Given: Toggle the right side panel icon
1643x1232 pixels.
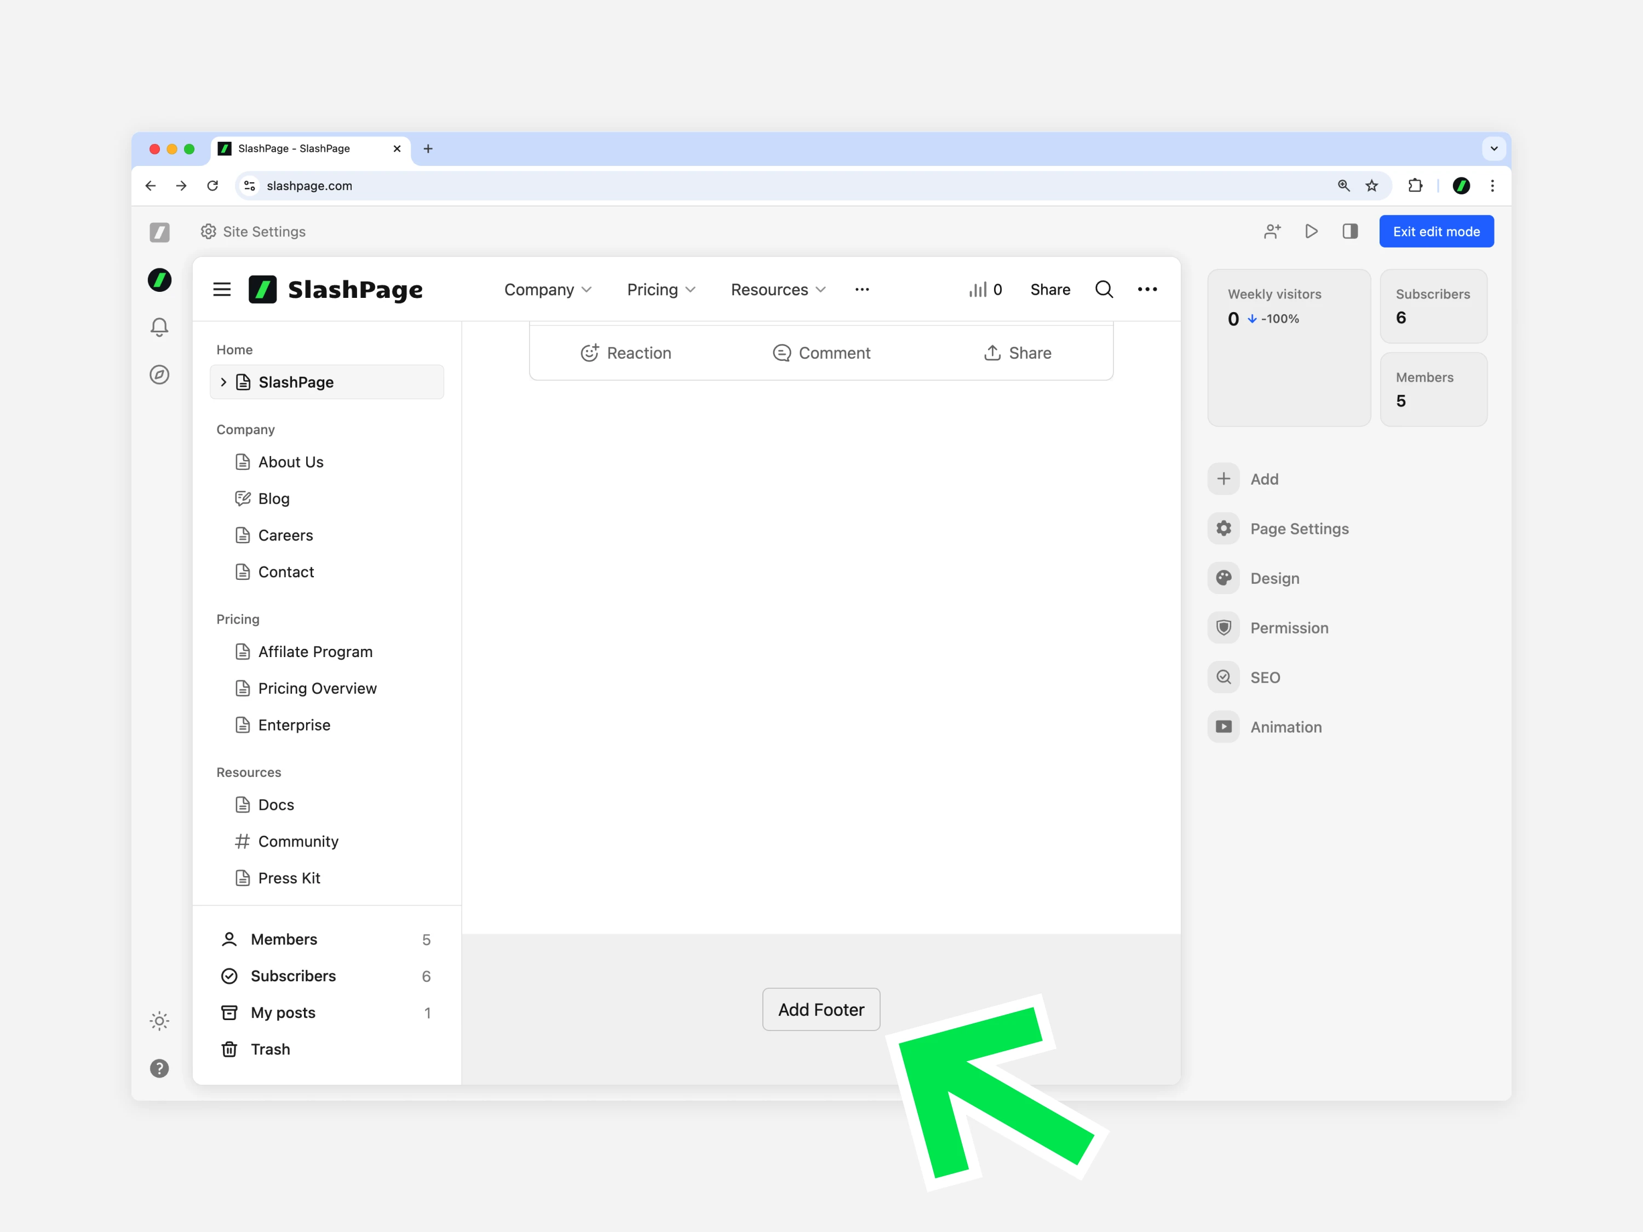Looking at the screenshot, I should 1351,232.
